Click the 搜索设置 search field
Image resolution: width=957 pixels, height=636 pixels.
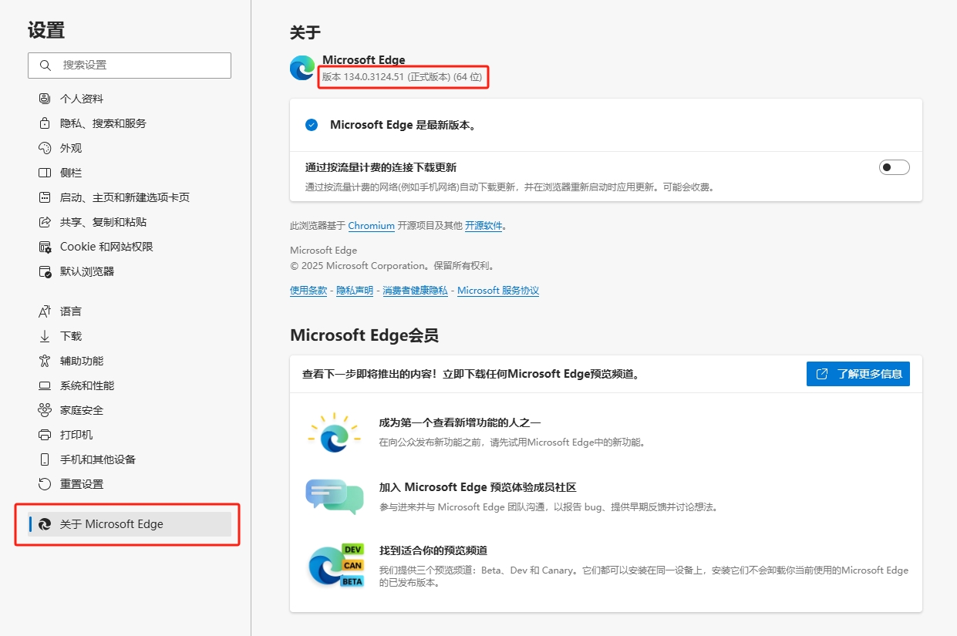130,66
